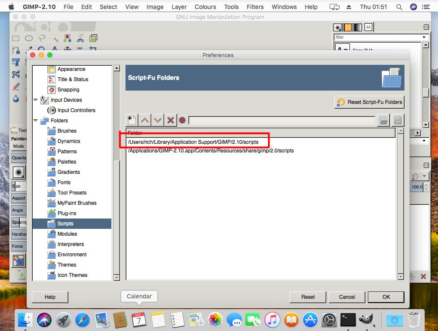Open the Tools menu
The width and height of the screenshot is (438, 331).
pos(231,7)
